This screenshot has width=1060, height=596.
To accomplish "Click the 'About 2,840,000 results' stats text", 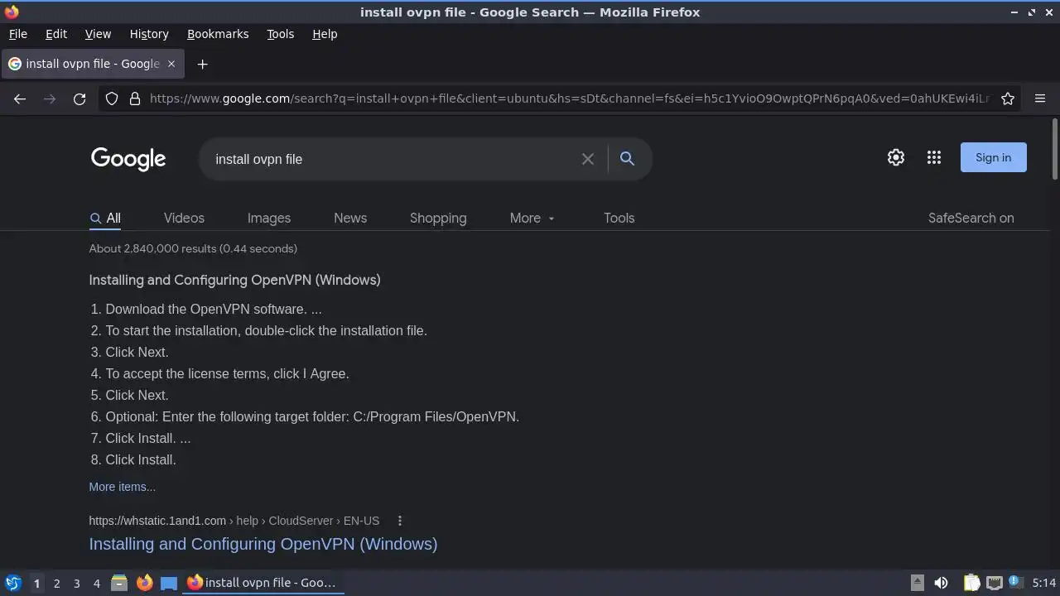I will (193, 248).
